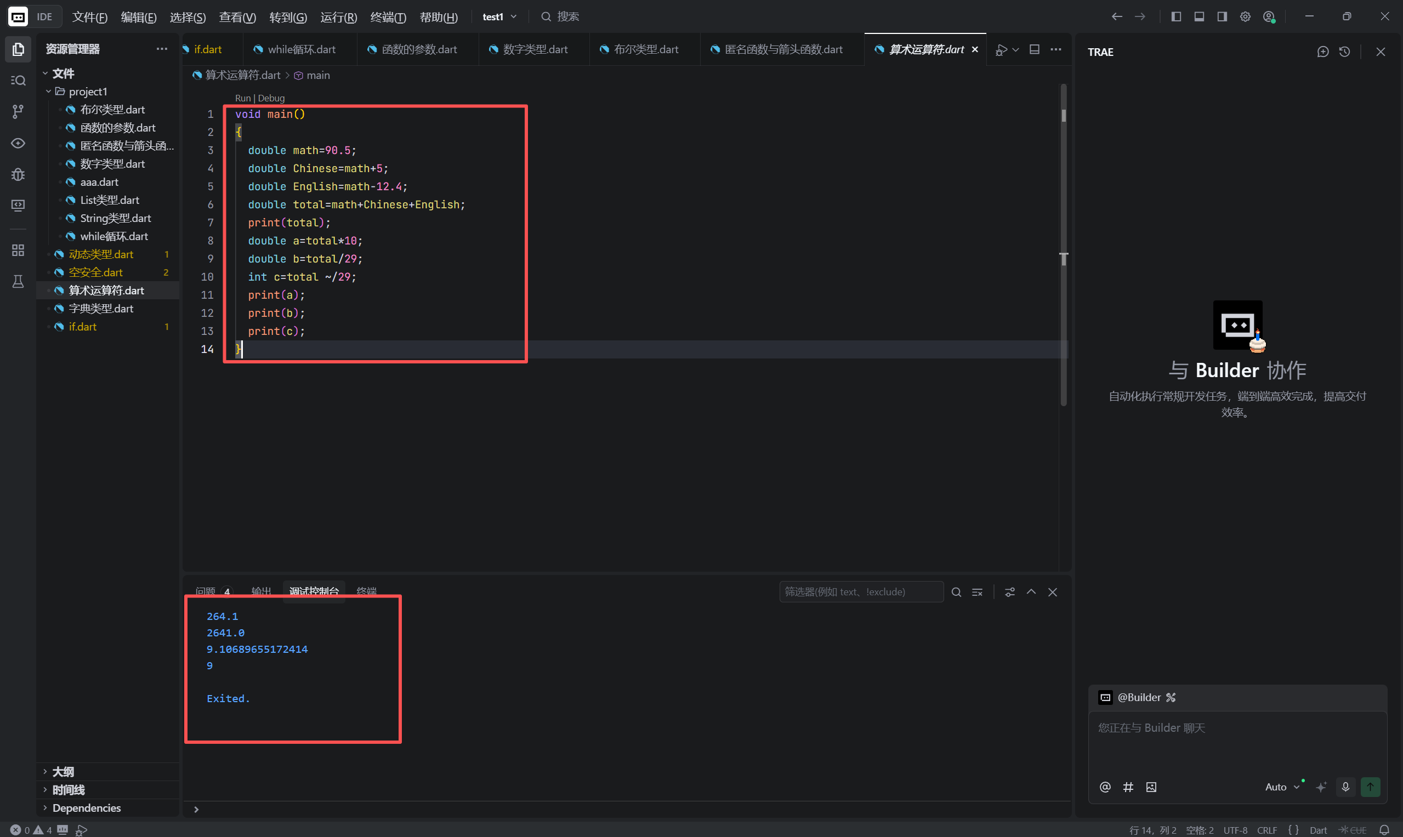Open the Auto model dropdown
Viewport: 1403px width, 837px height.
1282,787
